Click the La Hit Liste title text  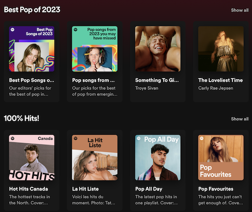tap(85, 189)
